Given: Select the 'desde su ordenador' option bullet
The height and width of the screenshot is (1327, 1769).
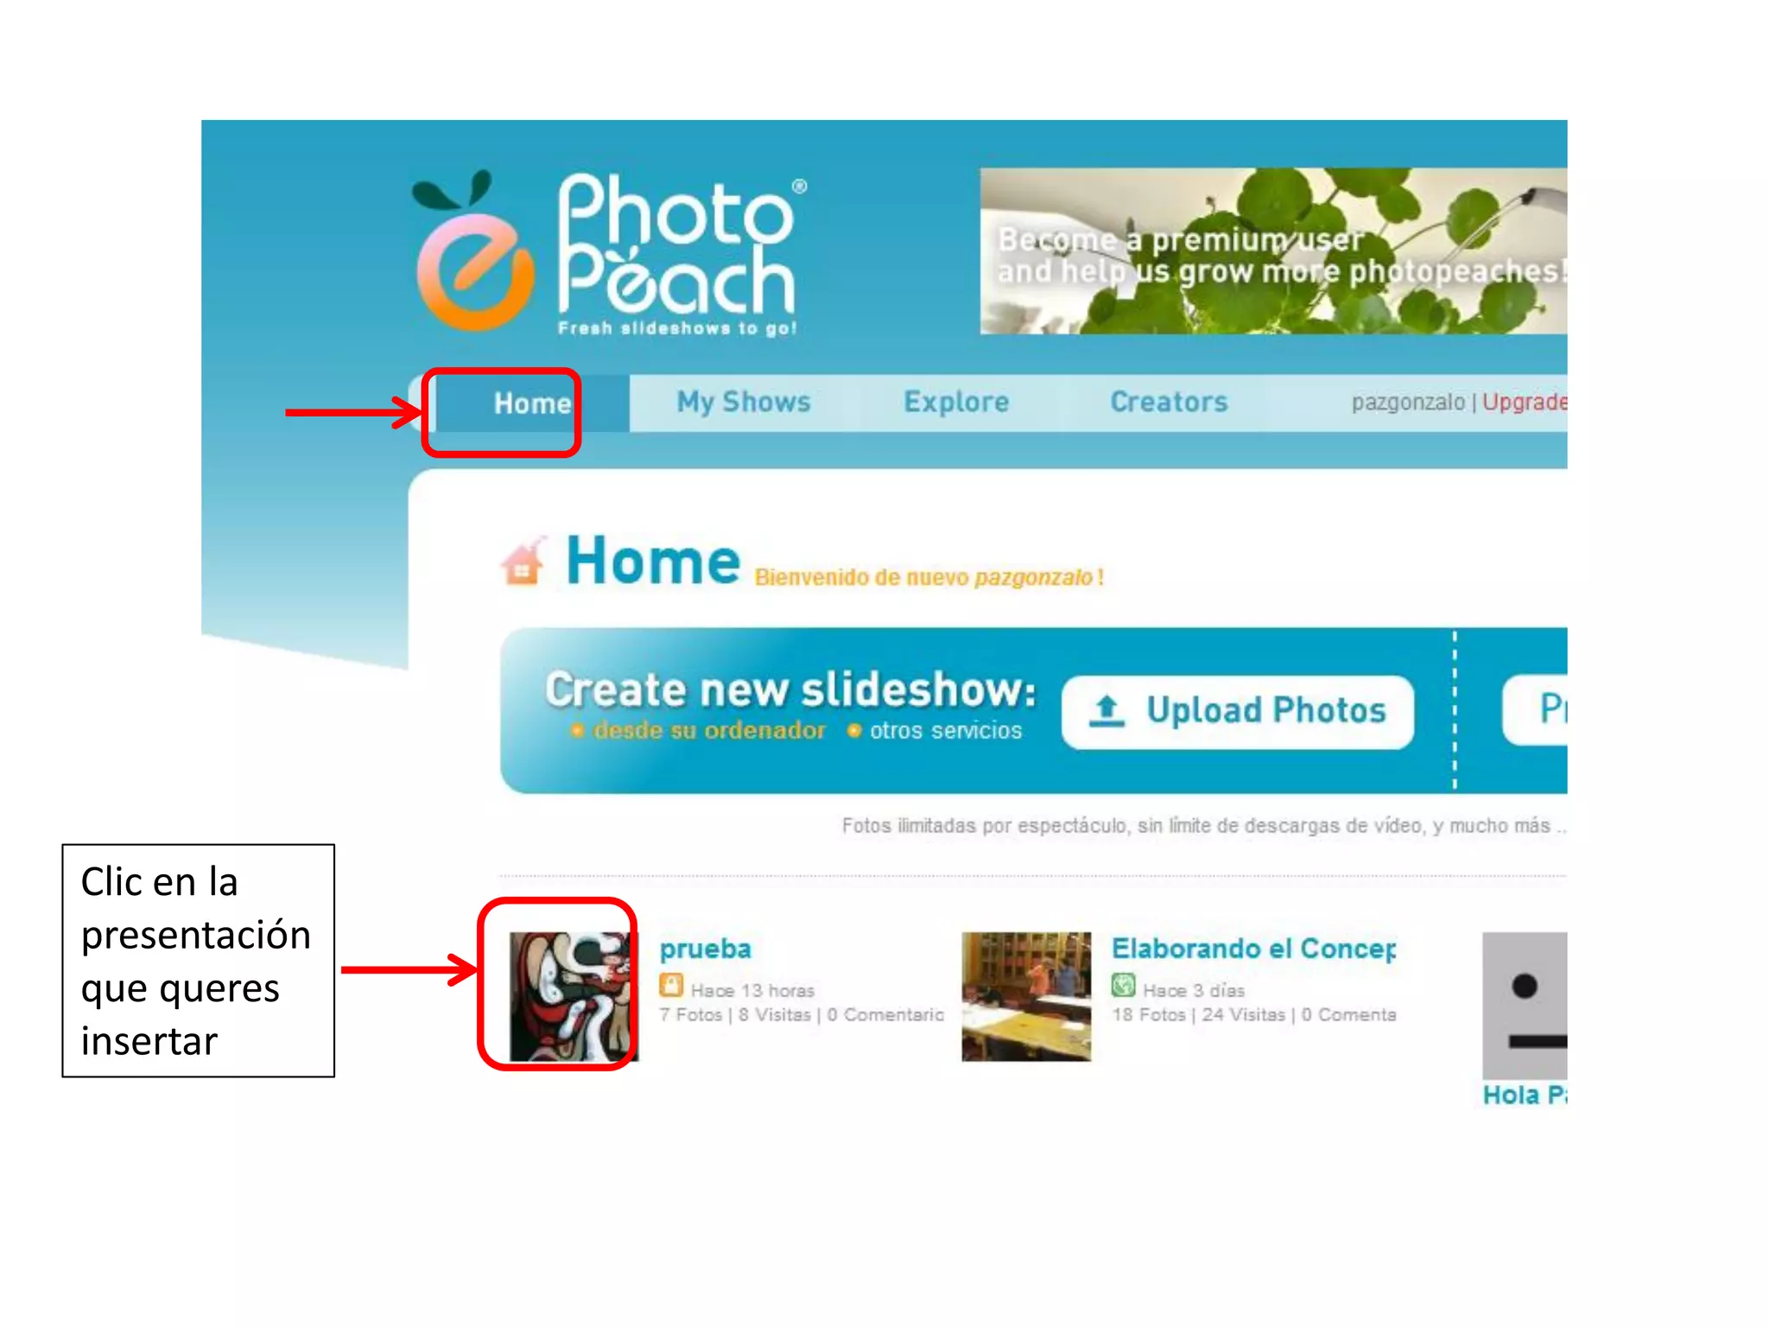Looking at the screenshot, I should (x=577, y=731).
